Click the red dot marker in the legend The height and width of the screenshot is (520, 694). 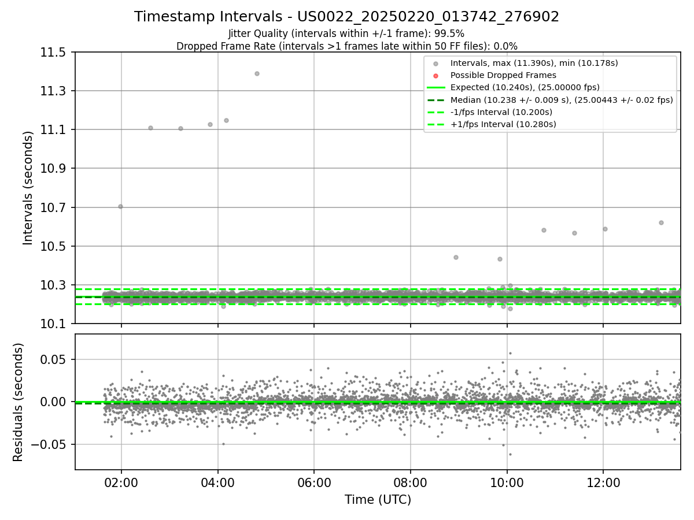click(435, 76)
